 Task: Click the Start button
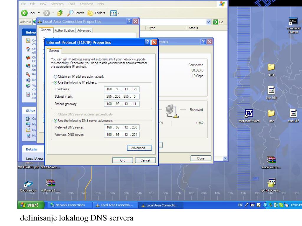point(31,205)
